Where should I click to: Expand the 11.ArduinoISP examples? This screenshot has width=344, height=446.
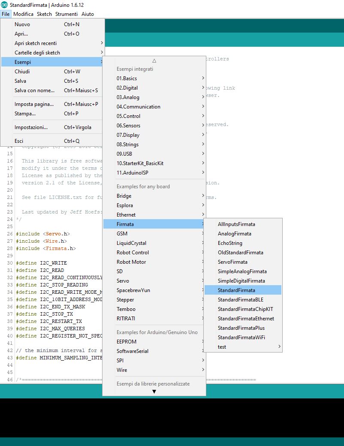click(154, 173)
